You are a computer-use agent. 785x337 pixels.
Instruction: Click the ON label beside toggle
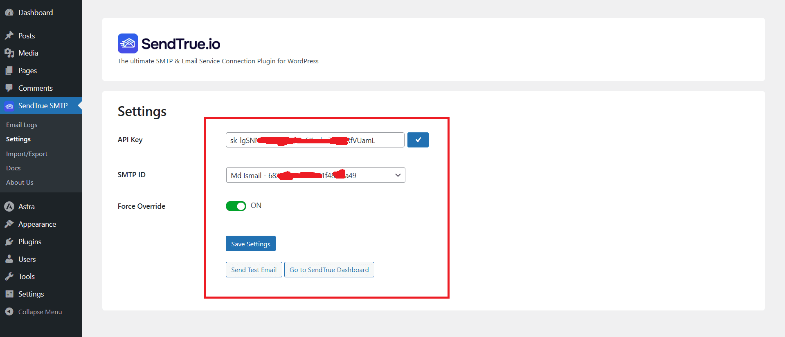pos(256,205)
